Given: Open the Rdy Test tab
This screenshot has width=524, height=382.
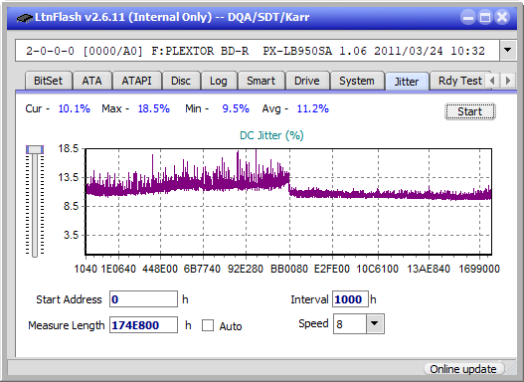Looking at the screenshot, I should click(x=459, y=81).
